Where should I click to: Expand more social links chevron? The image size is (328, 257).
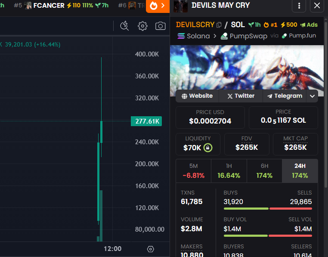[313, 96]
